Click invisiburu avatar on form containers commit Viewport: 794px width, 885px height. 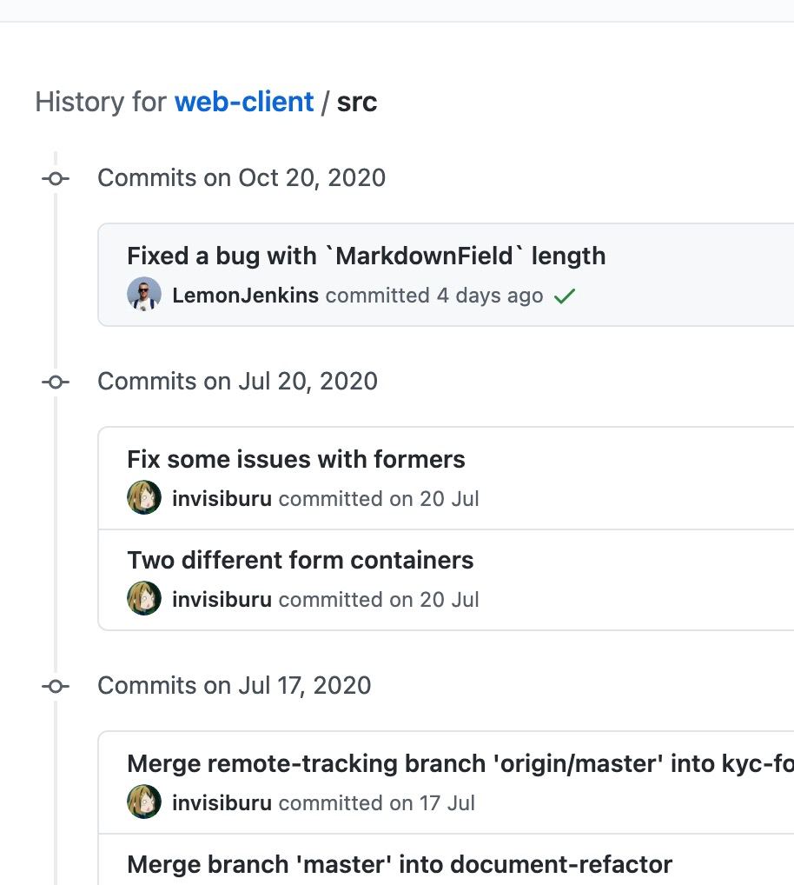(x=144, y=598)
